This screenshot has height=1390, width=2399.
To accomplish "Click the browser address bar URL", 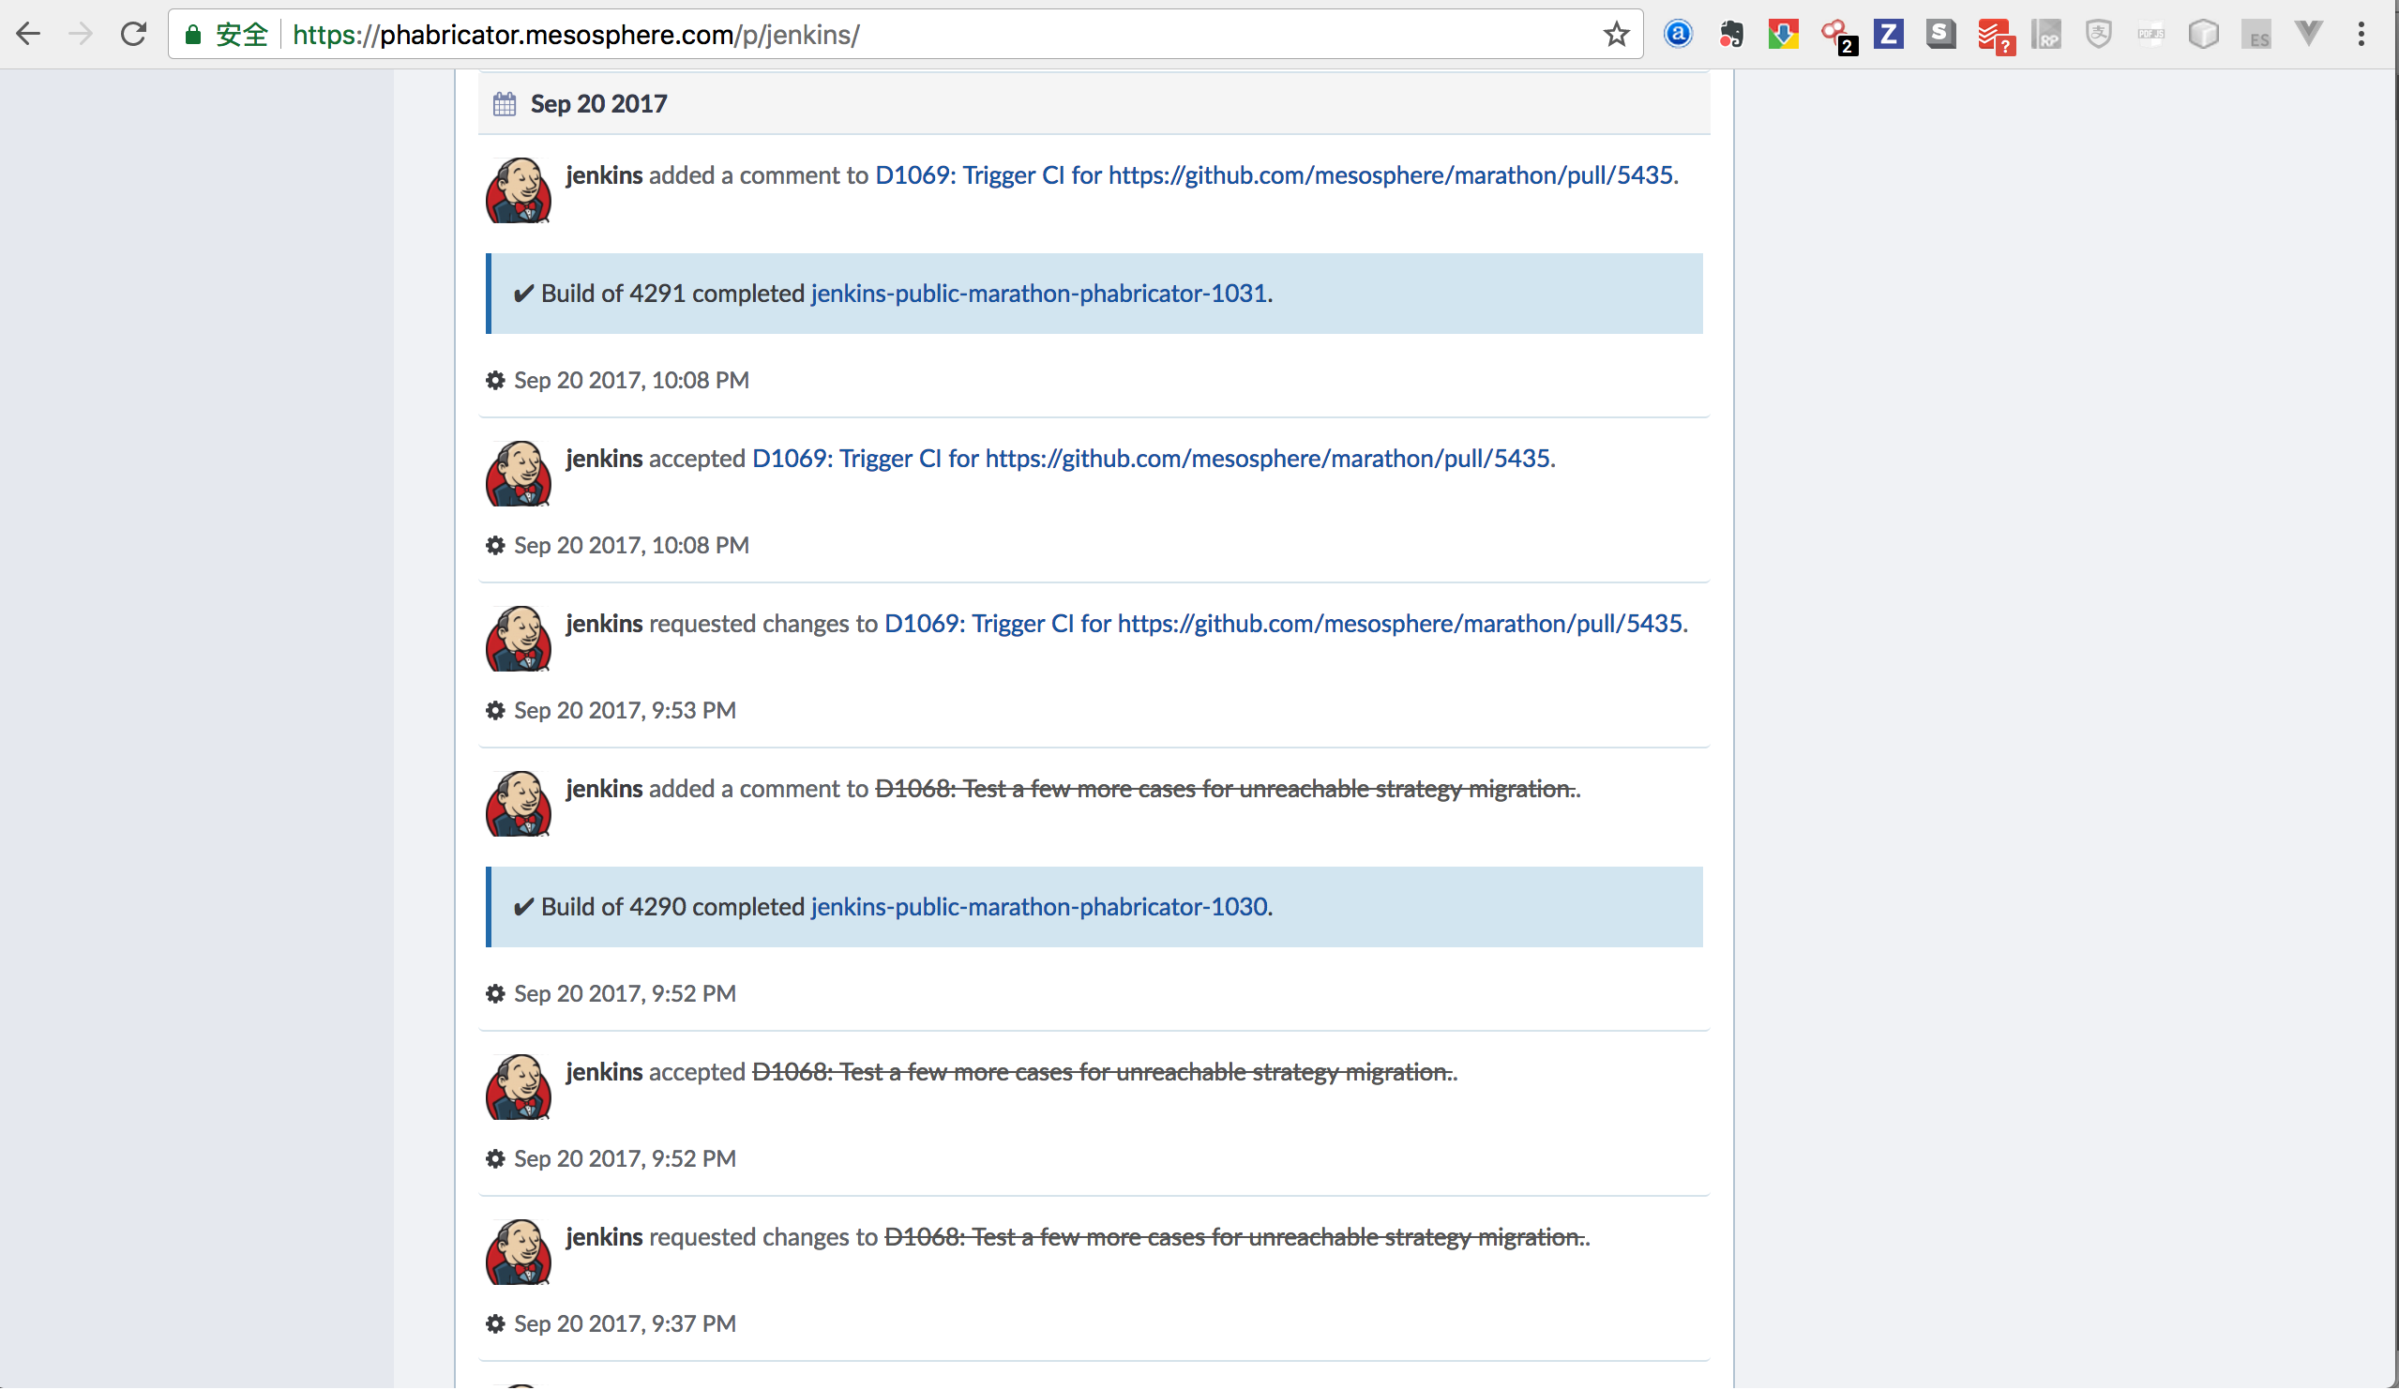I will [x=576, y=36].
